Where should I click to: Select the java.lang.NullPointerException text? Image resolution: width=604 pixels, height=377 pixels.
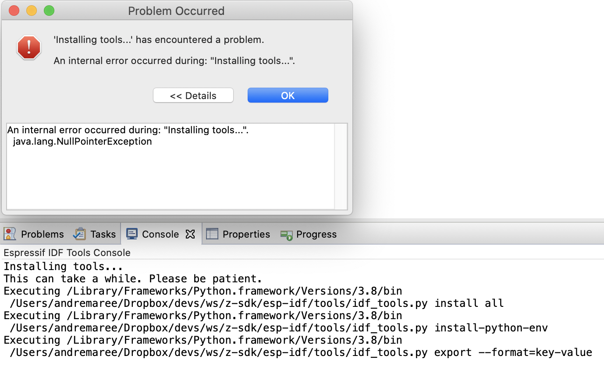point(82,141)
